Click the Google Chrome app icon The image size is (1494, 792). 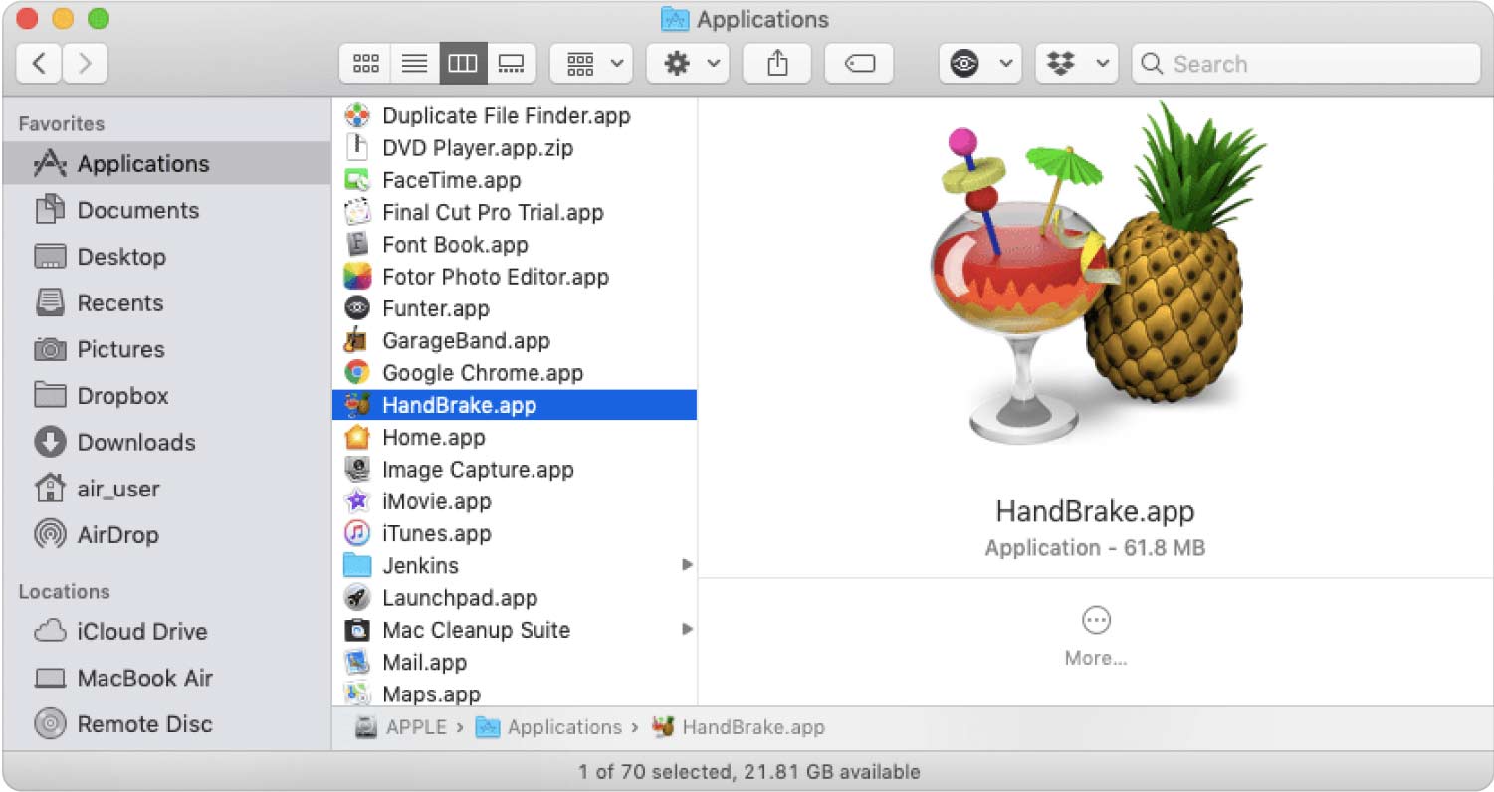(357, 373)
